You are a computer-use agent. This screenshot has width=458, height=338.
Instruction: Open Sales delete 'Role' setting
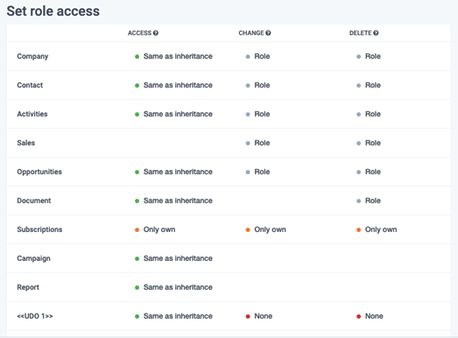point(369,143)
